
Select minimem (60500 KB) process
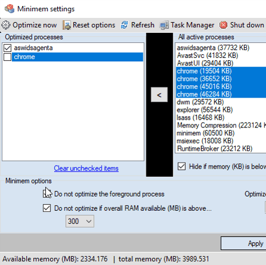[x=221, y=133]
